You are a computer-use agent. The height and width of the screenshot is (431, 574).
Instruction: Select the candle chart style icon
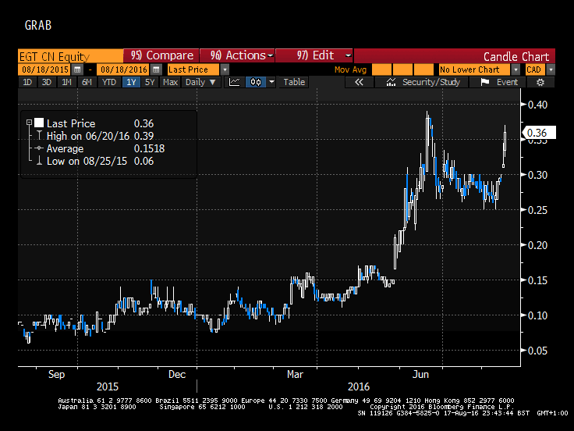point(256,82)
